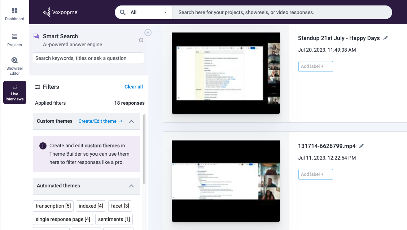Click the Smart Search info icon
Image resolution: width=407 pixels, height=230 pixels.
click(141, 40)
